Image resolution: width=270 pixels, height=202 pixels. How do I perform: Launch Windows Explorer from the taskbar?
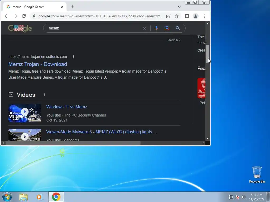[x=23, y=197]
